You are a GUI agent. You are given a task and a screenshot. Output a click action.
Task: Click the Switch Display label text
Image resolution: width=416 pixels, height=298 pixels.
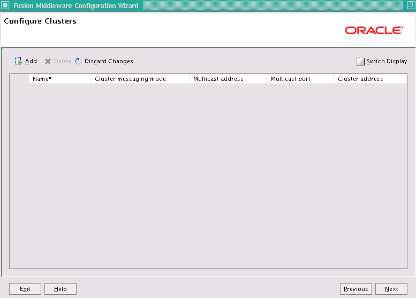(x=387, y=61)
